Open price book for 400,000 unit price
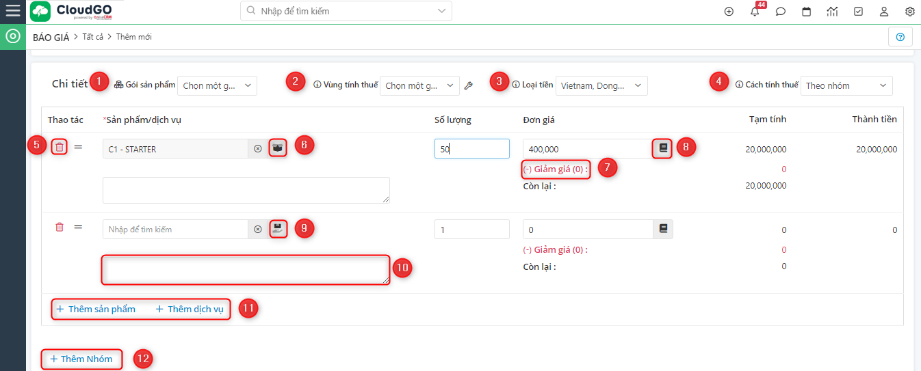Screen dimensions: 921x371 (x=662, y=148)
